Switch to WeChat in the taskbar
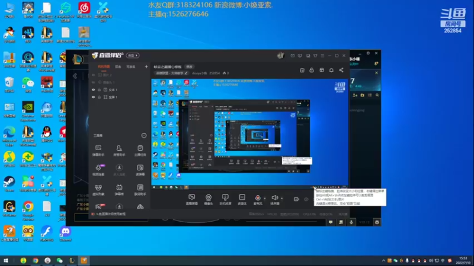Viewport: 474px width, 266px height. tap(60, 261)
